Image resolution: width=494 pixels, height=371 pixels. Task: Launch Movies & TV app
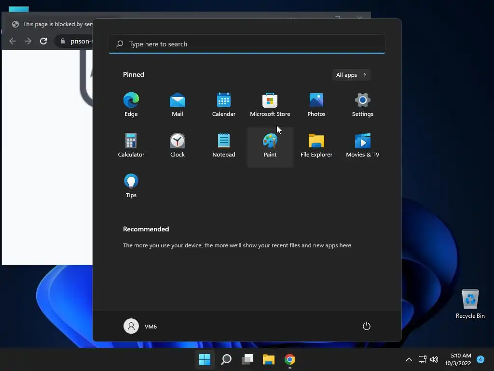pos(363,145)
